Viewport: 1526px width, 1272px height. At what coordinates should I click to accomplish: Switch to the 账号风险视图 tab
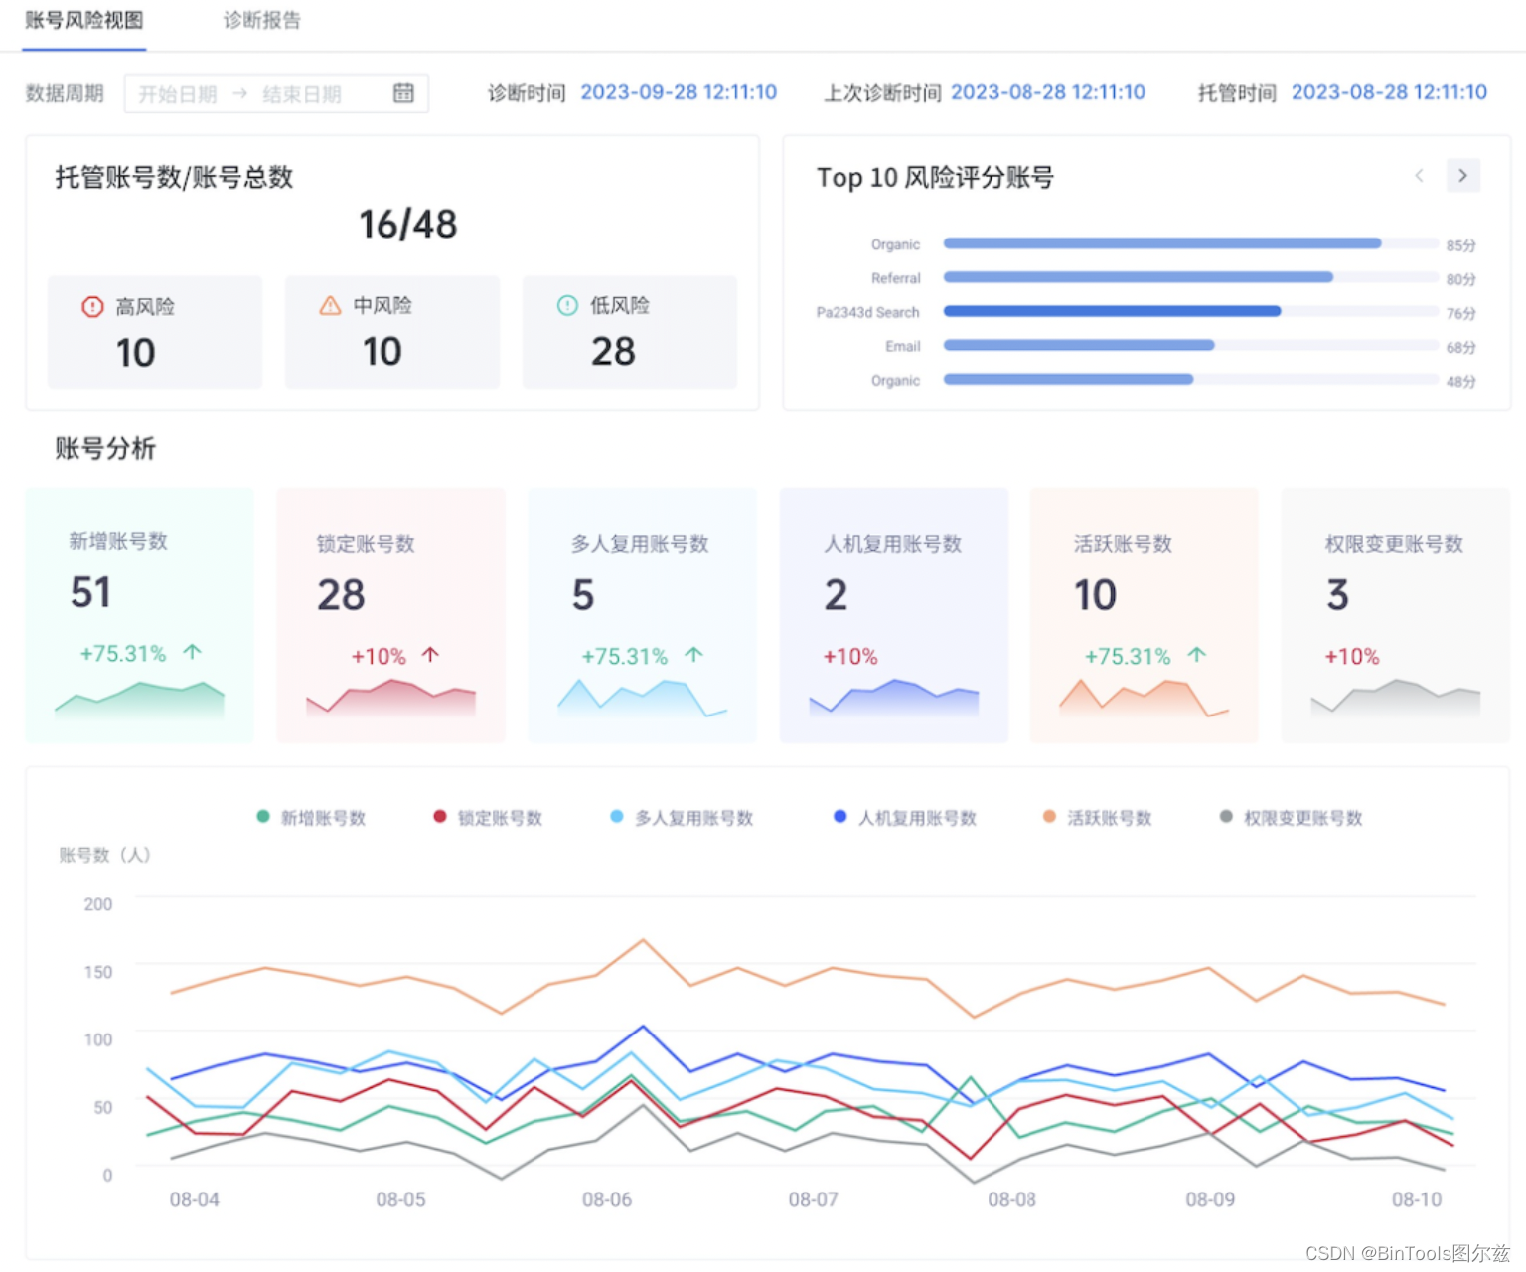click(x=84, y=21)
